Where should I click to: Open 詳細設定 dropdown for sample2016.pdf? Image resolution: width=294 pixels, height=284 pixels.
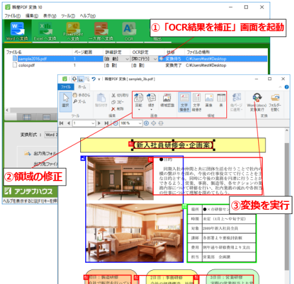pos(127,59)
